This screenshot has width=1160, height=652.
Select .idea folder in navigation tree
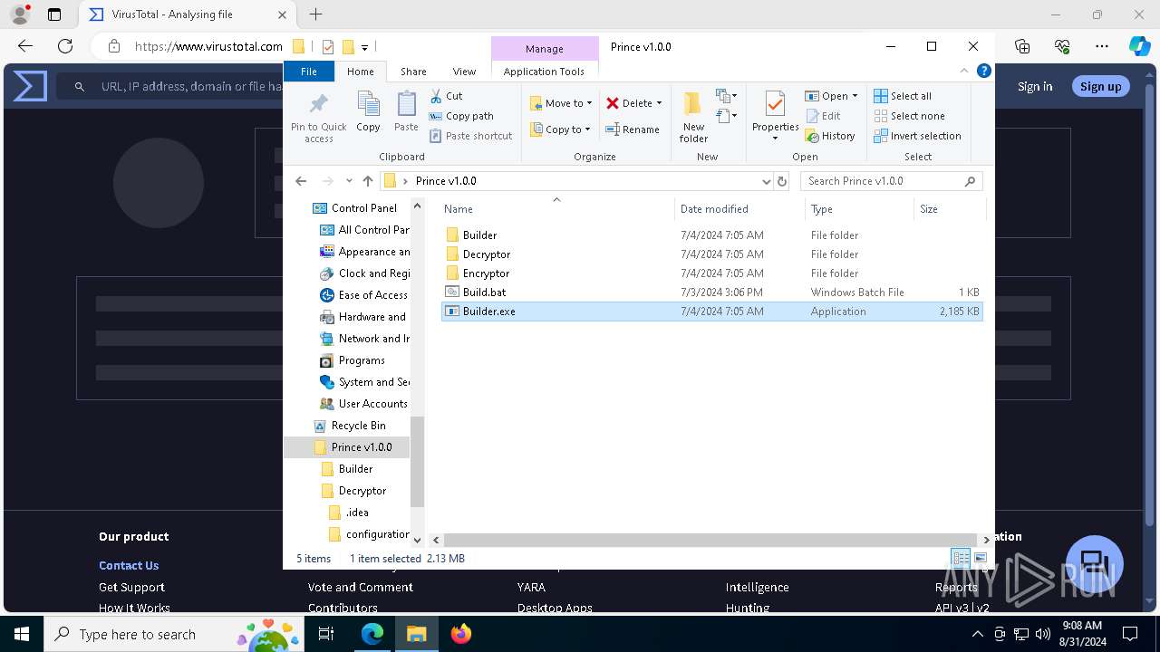357,513
